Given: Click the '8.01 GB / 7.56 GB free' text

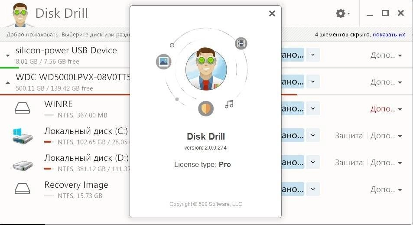Looking at the screenshot, I should click(x=47, y=62).
